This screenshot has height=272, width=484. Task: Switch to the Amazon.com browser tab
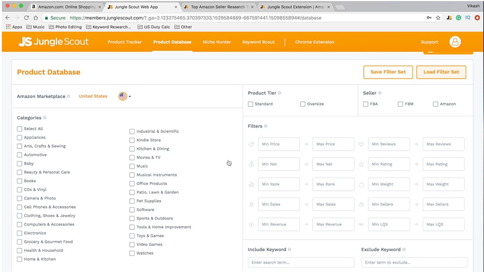(x=66, y=6)
